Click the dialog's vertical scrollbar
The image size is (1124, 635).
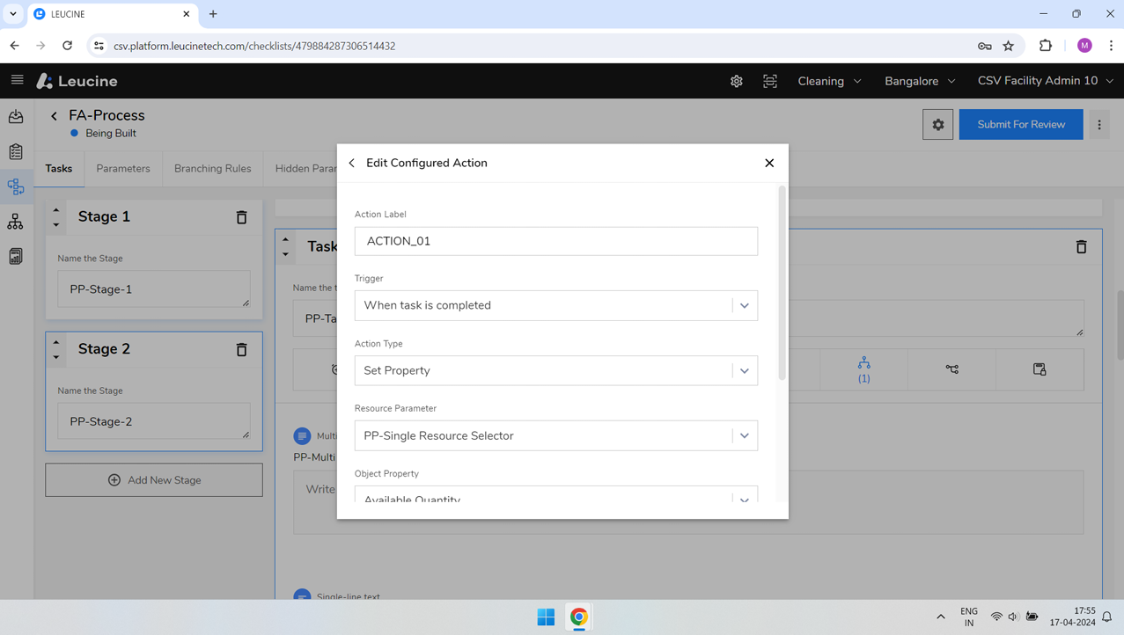click(782, 281)
